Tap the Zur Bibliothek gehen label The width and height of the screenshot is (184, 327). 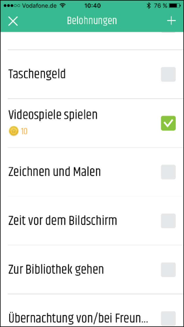coord(56,270)
